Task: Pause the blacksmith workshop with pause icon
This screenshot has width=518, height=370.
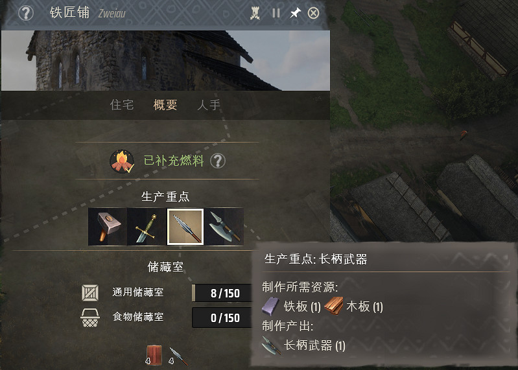Action: click(276, 13)
